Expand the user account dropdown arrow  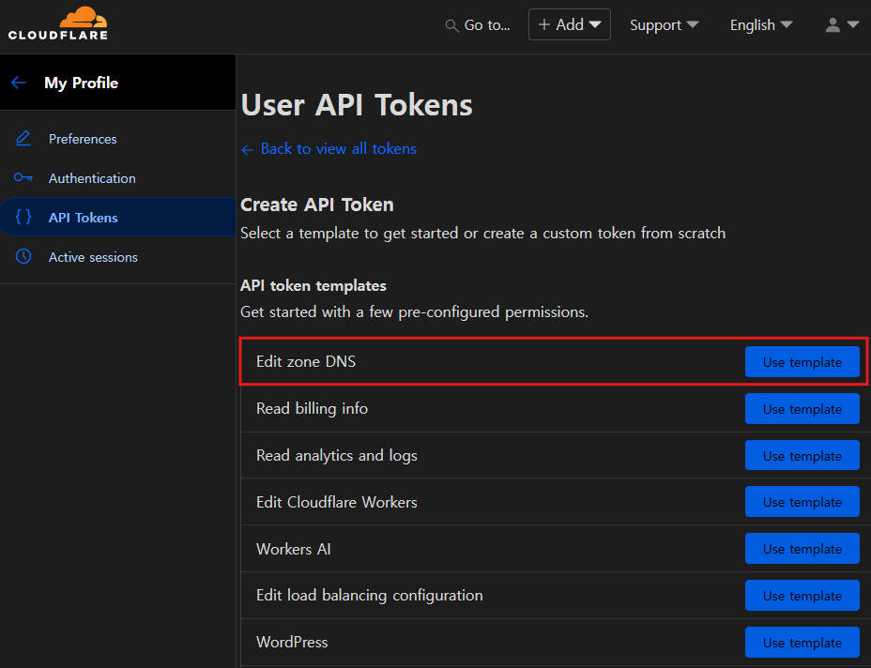tap(853, 25)
